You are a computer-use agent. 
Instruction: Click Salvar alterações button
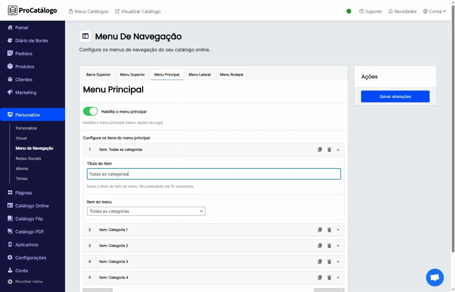395,97
